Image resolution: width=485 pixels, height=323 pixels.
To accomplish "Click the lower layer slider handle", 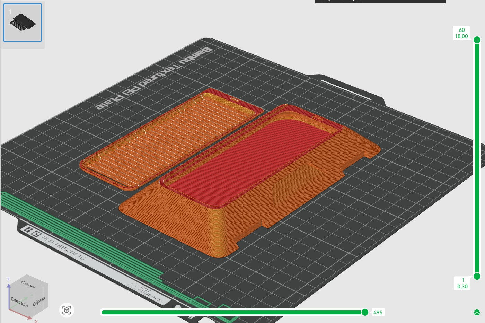I will click(x=477, y=276).
